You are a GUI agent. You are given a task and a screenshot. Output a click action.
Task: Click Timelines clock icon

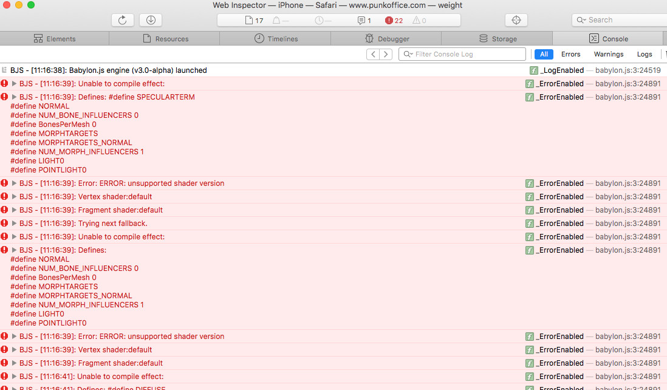coord(259,39)
